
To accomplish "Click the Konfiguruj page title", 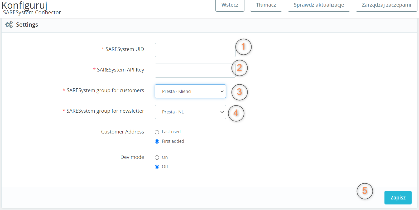I will point(24,5).
